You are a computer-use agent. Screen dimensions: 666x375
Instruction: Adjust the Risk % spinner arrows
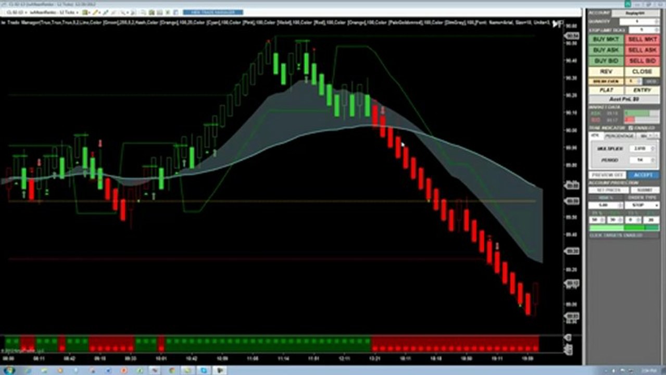point(620,205)
